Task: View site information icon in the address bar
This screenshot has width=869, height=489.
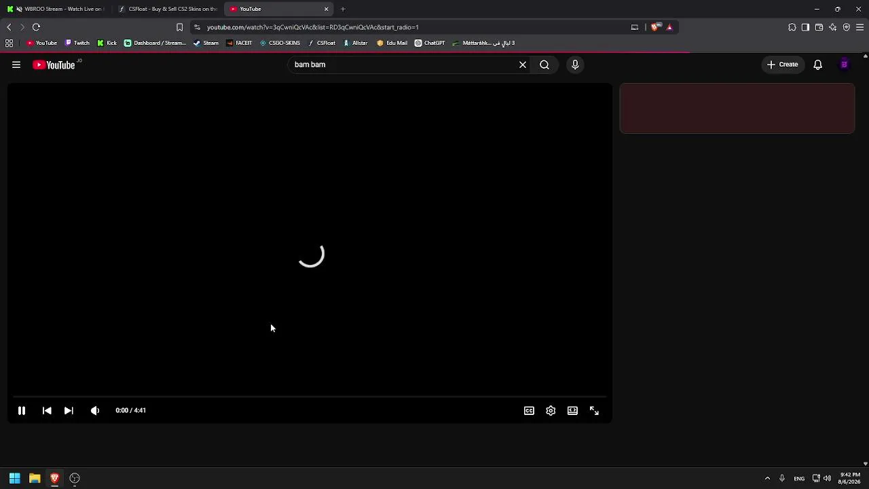Action: coord(197,27)
